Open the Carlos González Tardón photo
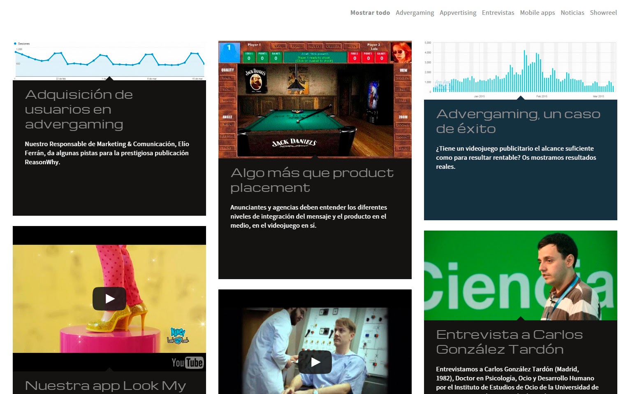 click(521, 275)
